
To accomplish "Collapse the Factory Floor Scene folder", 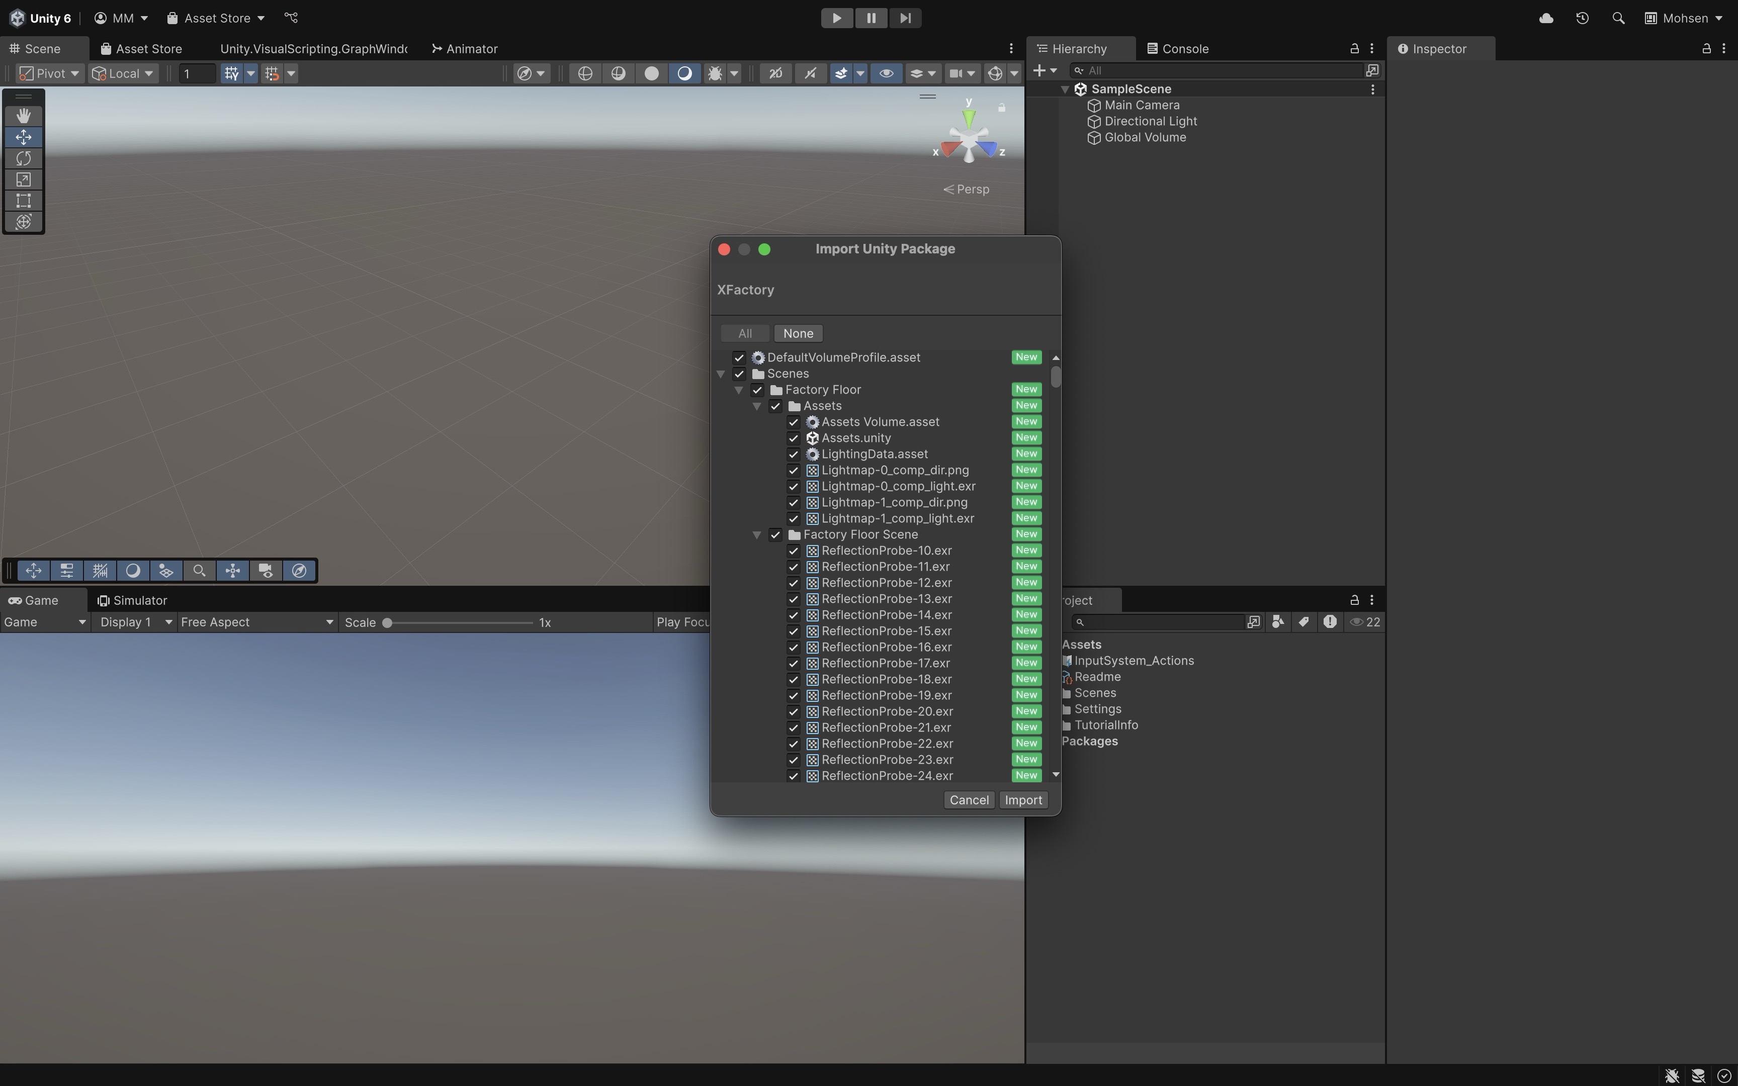I will [x=757, y=534].
